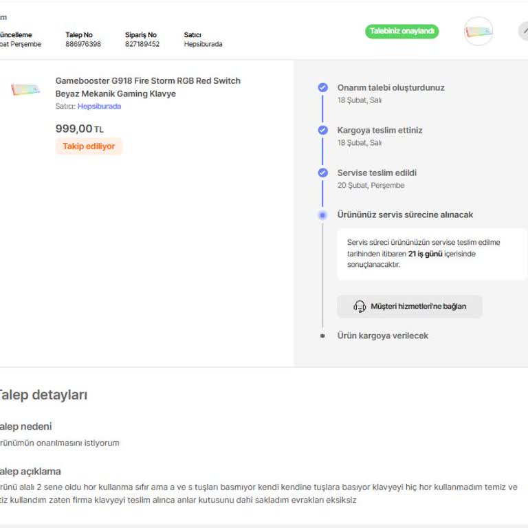
Task: Follow the Hepsiburada seller link
Action: pyautogui.click(x=99, y=106)
